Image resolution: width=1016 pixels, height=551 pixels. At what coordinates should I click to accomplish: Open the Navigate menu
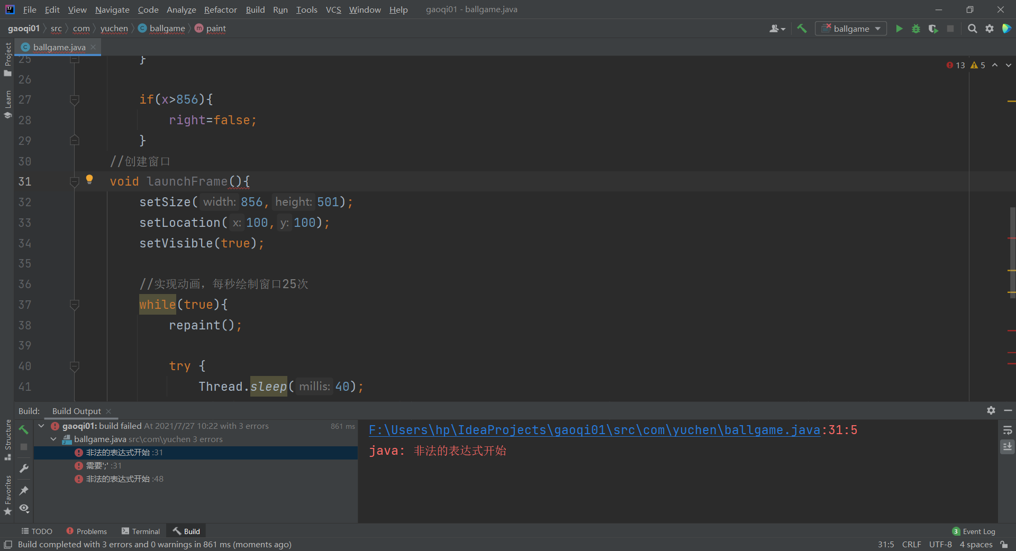[112, 10]
